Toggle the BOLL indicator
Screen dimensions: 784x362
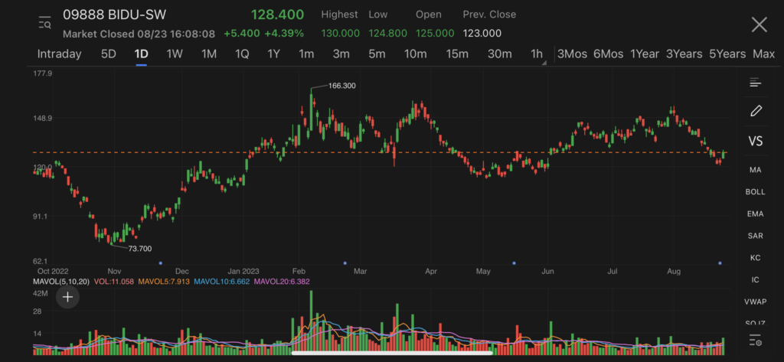(x=755, y=192)
